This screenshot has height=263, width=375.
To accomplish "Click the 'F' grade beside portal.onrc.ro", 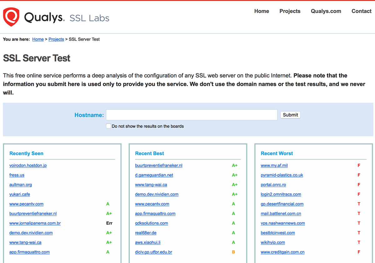I will click(359, 185).
